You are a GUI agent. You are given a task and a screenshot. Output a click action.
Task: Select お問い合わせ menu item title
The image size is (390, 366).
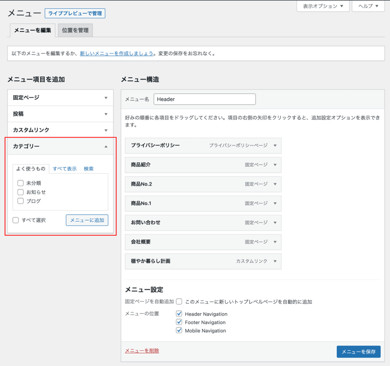pyautogui.click(x=146, y=223)
